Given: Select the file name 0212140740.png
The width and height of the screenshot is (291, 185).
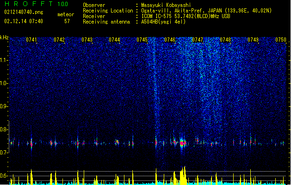Looking at the screenshot, I should pyautogui.click(x=24, y=12).
